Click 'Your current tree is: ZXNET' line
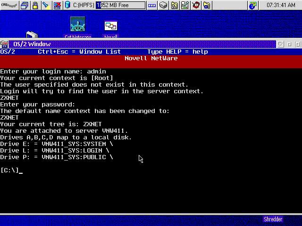 [x=51, y=124]
